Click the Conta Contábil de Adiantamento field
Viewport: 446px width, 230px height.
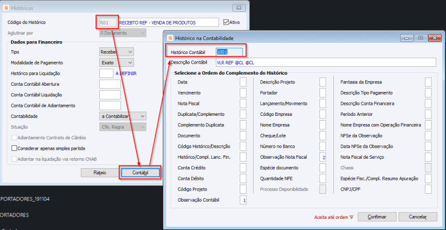(x=110, y=105)
